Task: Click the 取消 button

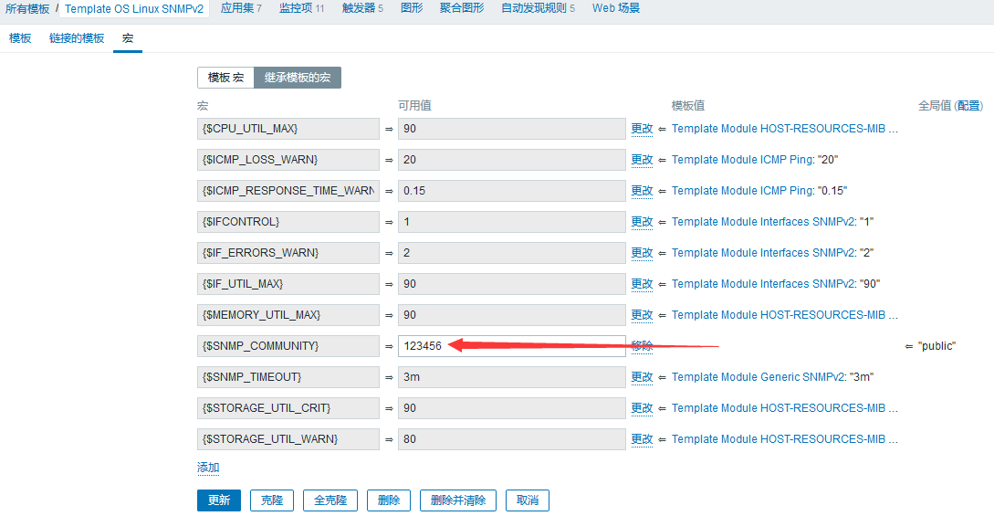Action: [527, 500]
